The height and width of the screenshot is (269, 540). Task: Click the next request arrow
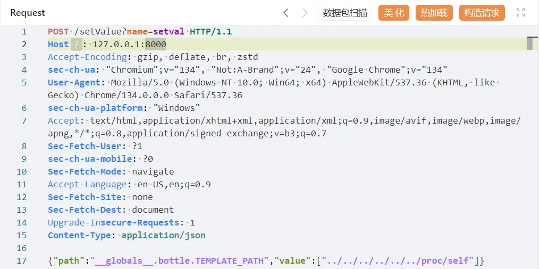pos(305,13)
